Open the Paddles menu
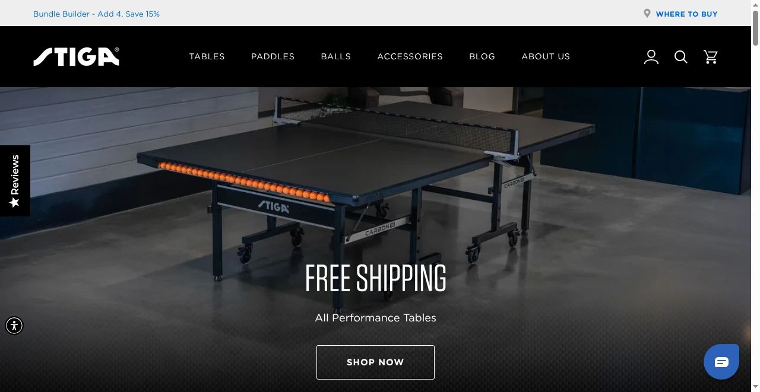This screenshot has height=392, width=760. click(273, 56)
